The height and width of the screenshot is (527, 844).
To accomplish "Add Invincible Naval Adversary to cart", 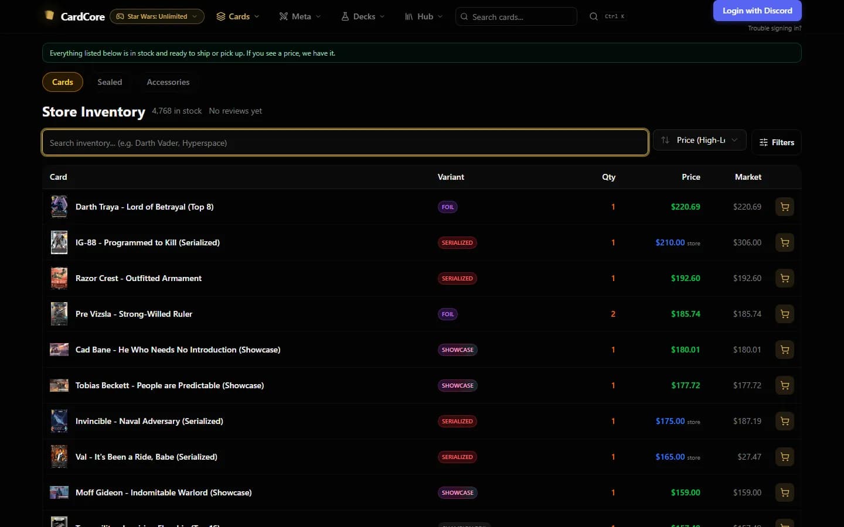I will 785,421.
